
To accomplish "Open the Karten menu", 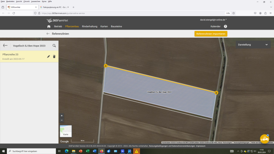I will point(104,26).
